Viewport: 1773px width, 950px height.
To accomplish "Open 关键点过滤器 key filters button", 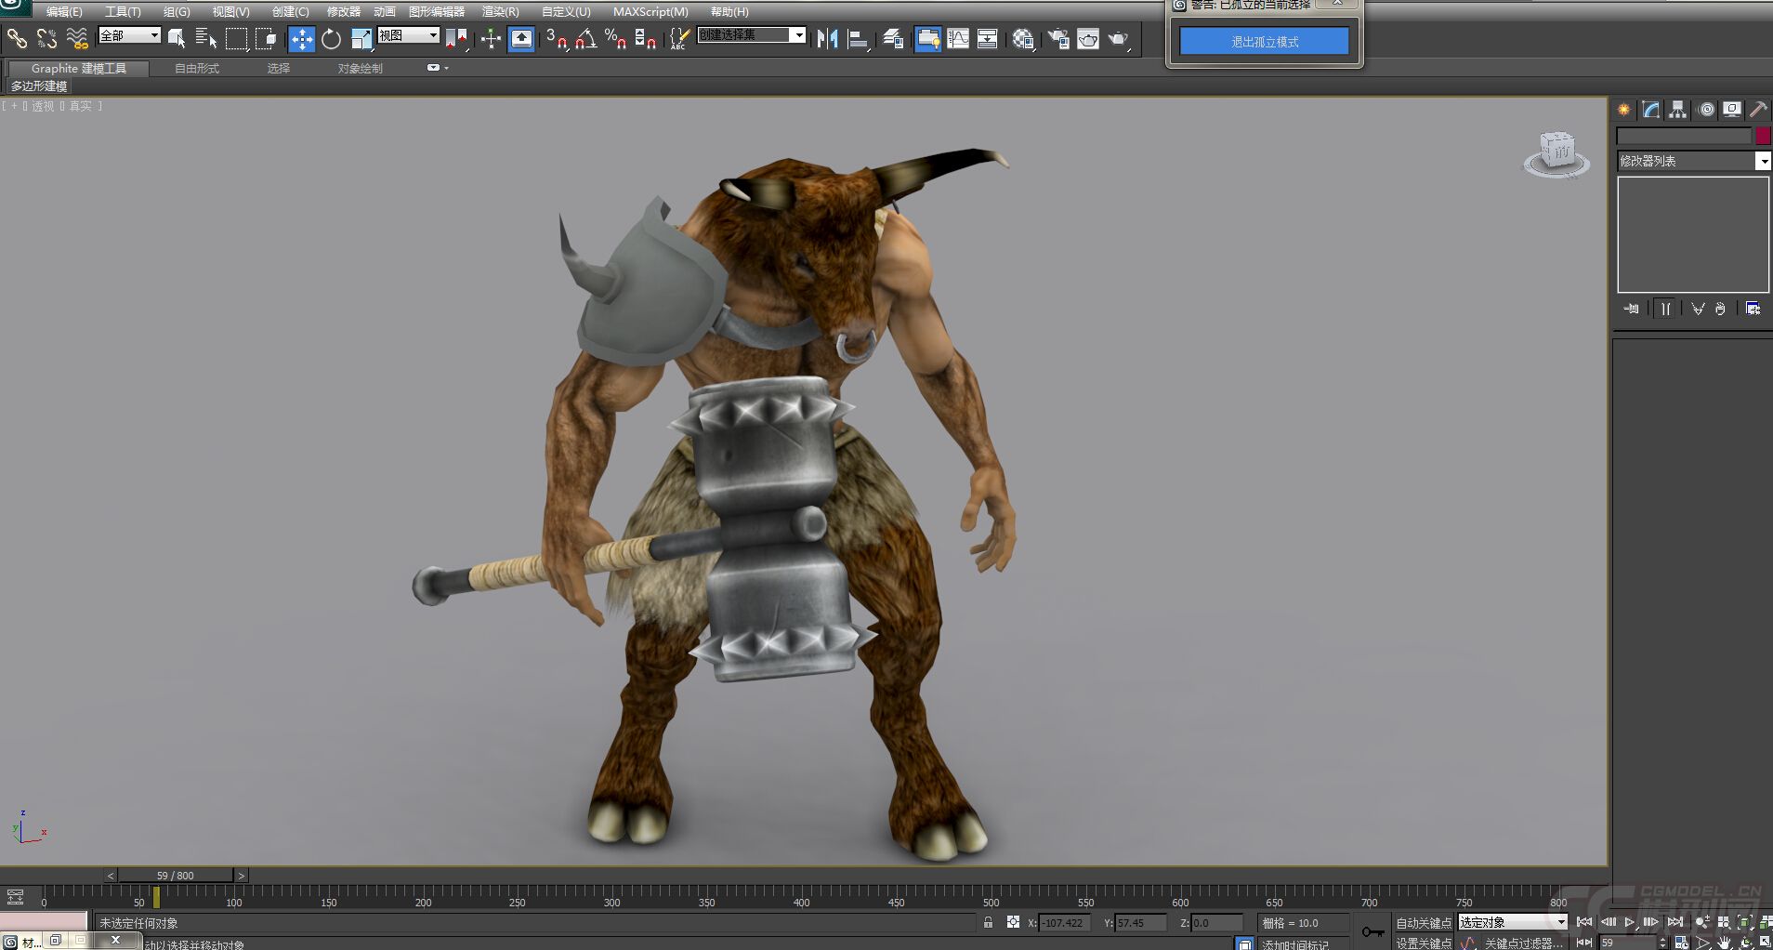I will (1522, 943).
